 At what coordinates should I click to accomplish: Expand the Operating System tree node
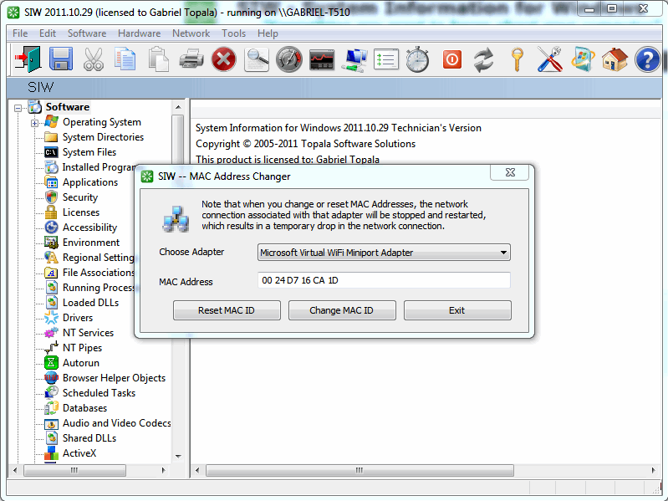[35, 123]
